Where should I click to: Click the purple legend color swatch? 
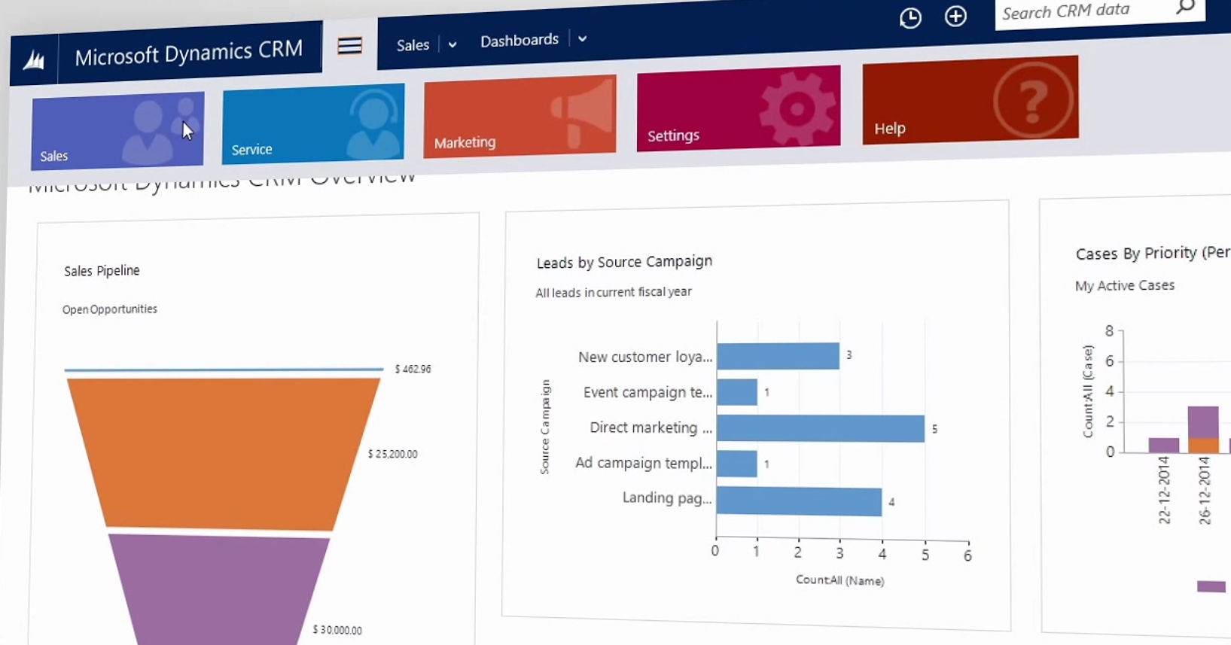[x=1211, y=586]
